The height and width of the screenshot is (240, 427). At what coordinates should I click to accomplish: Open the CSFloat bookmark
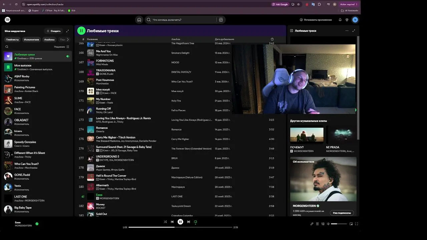pos(53,11)
